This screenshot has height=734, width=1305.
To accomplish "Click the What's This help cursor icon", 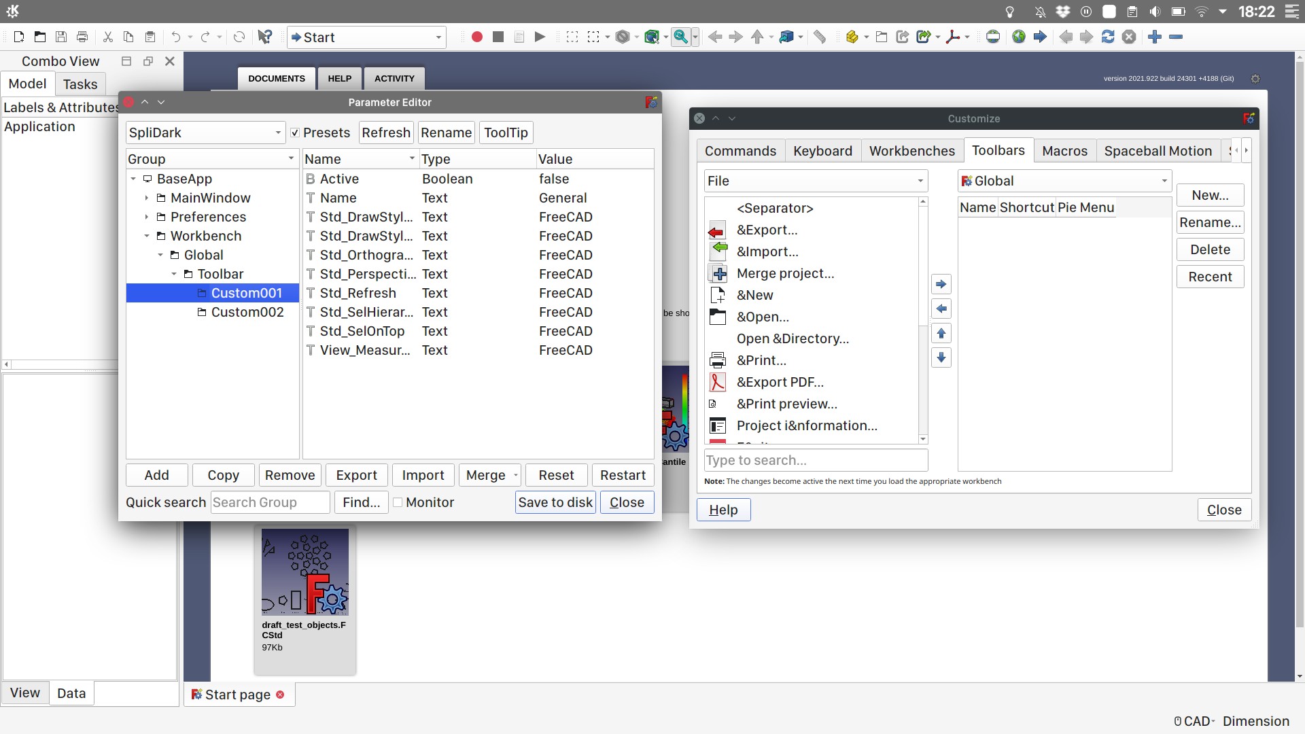I will [264, 37].
